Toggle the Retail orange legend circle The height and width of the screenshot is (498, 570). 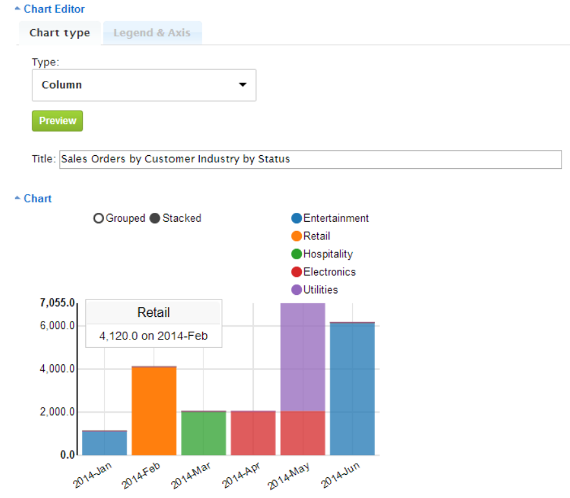click(x=296, y=236)
